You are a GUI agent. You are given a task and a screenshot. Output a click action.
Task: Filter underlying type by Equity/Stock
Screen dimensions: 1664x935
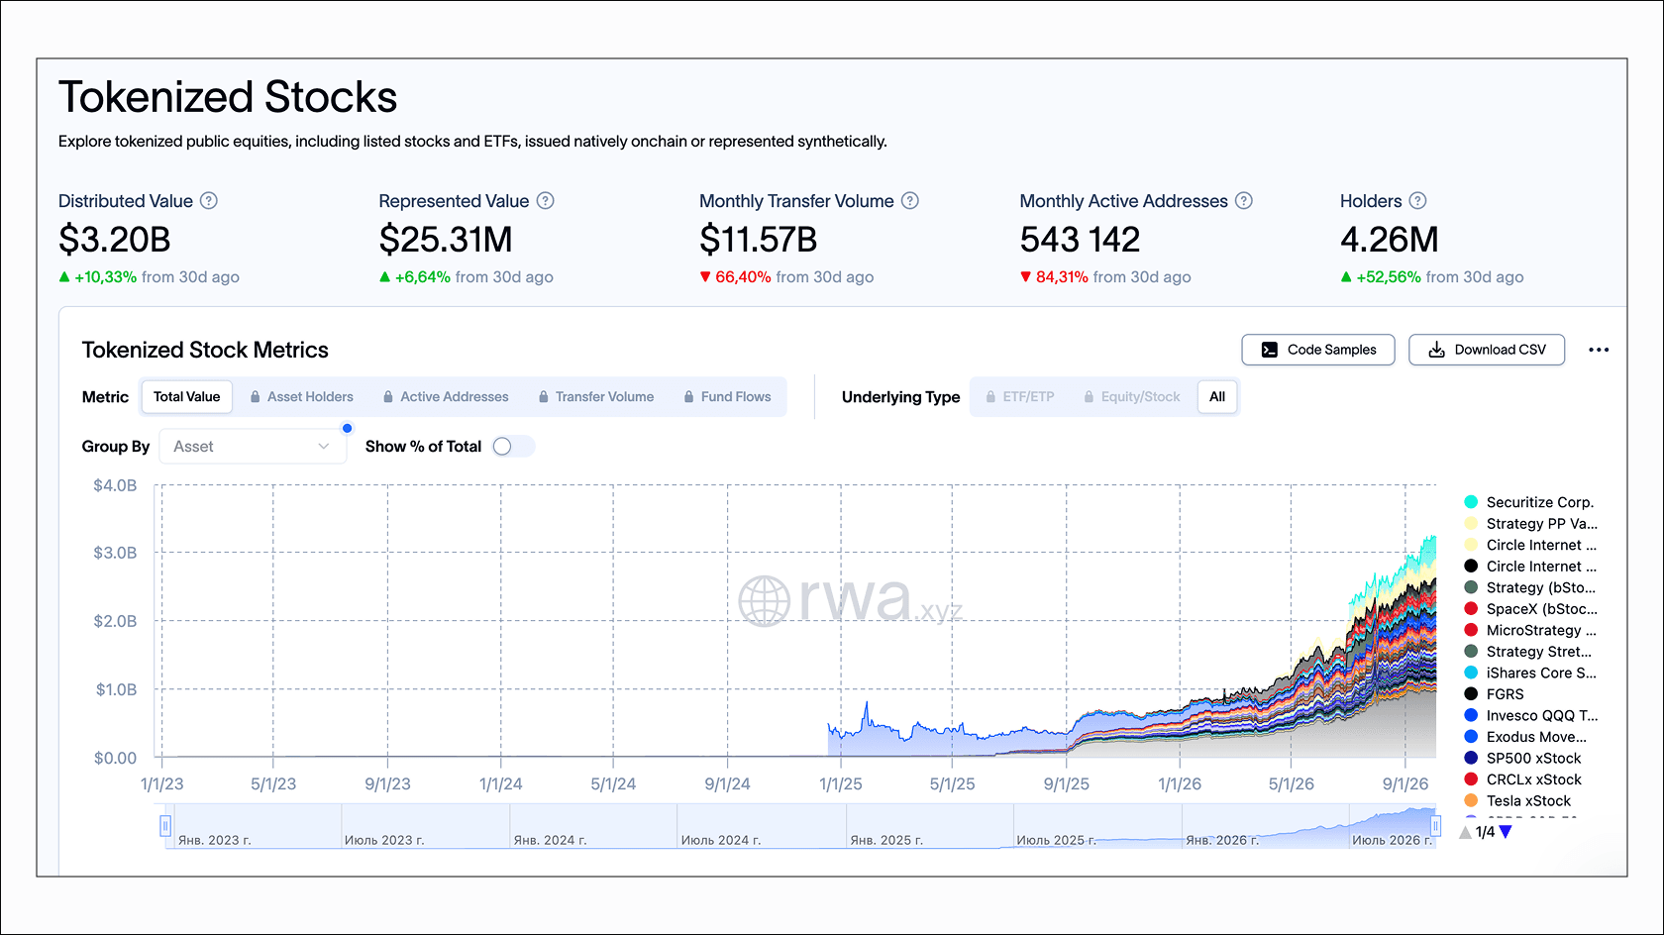tap(1132, 397)
